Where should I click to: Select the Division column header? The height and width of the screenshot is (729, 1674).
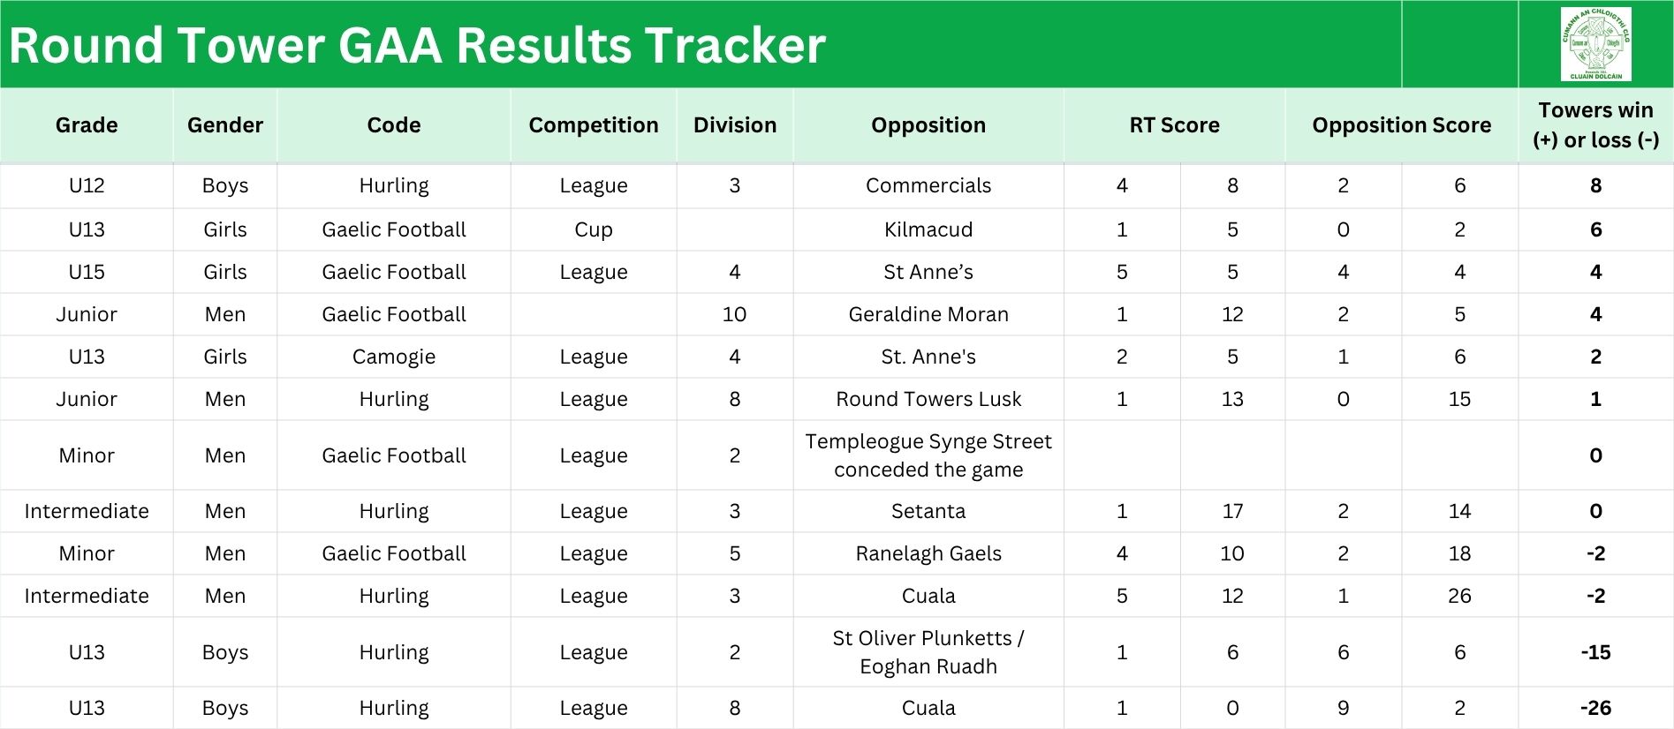(x=735, y=125)
